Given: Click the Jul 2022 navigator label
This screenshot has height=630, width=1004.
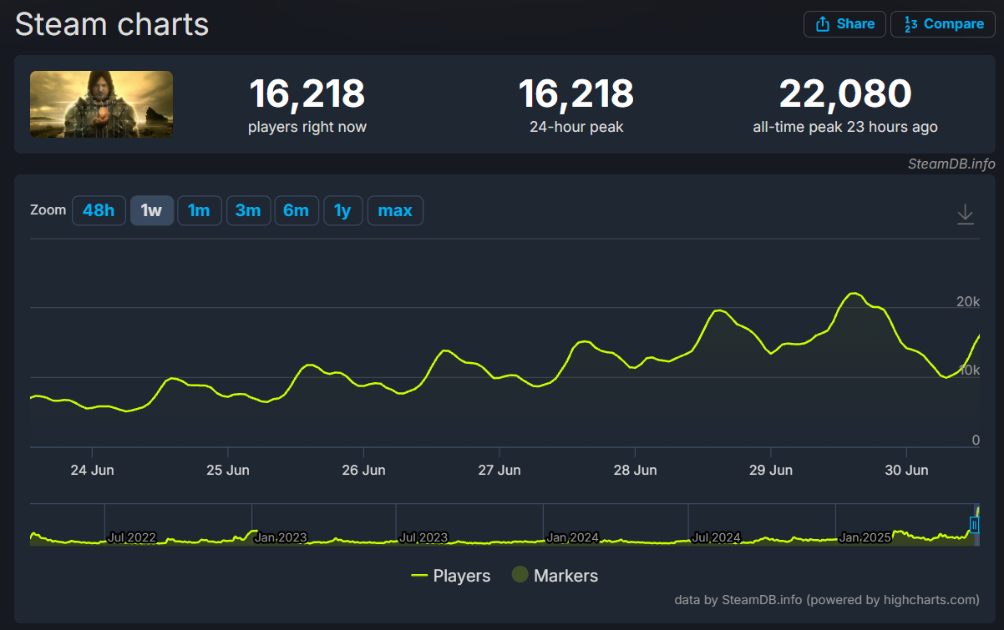Looking at the screenshot, I should point(132,537).
